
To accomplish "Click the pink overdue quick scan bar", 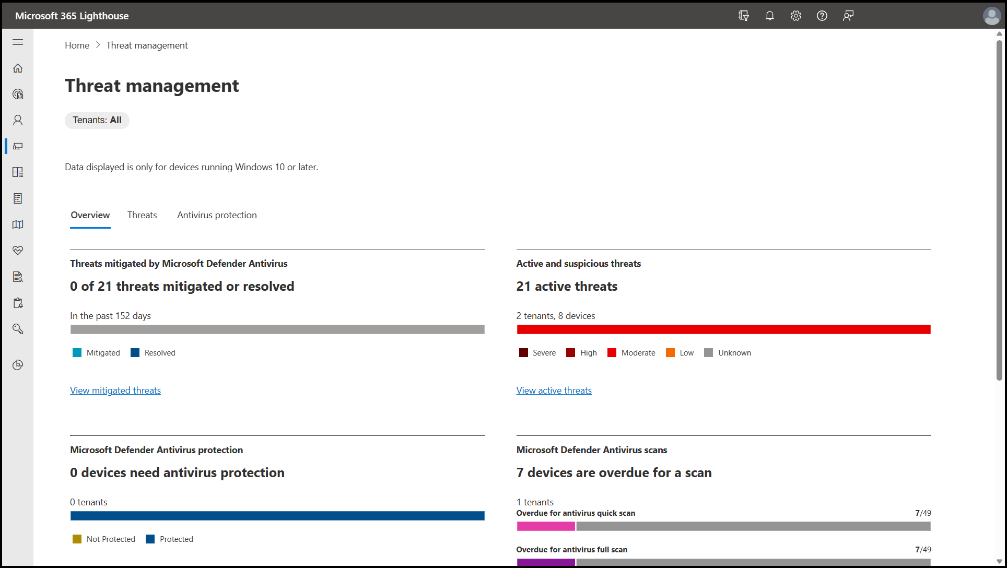I will (545, 526).
